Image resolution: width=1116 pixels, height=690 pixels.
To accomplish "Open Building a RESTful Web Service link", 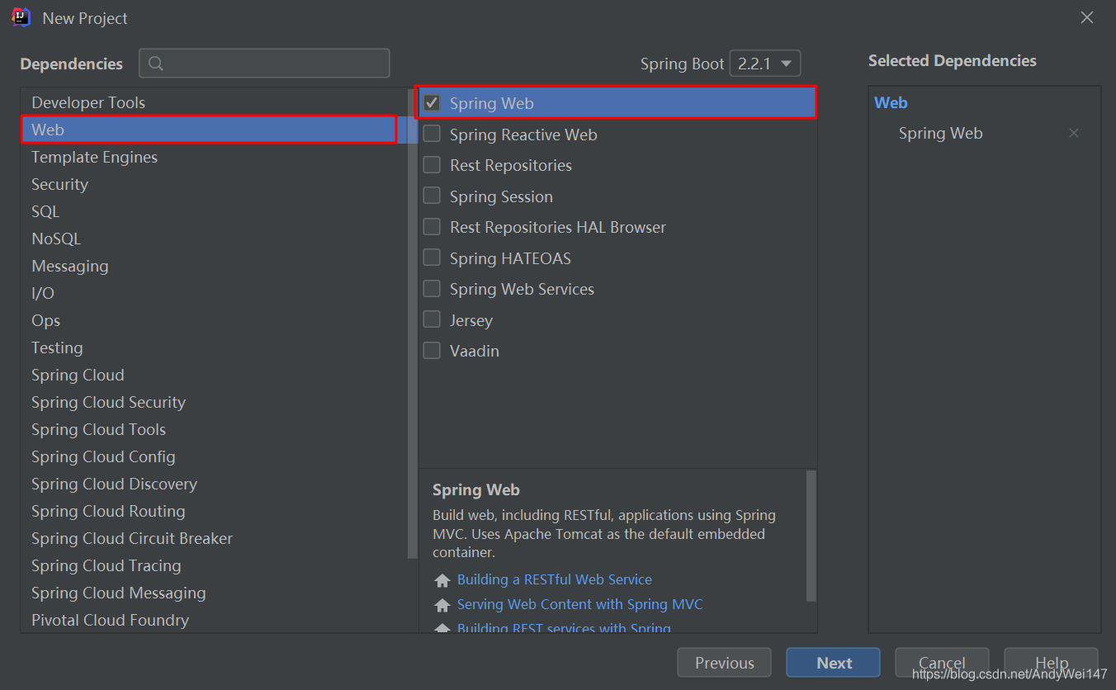I will tap(555, 579).
